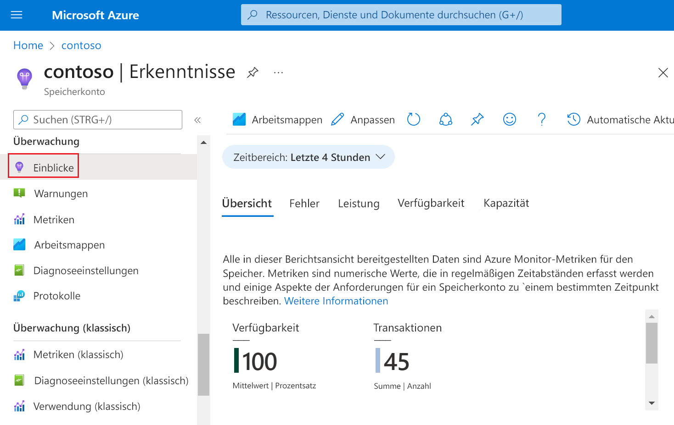
Task: Click the Transaktionen 45 metric value
Action: point(396,362)
